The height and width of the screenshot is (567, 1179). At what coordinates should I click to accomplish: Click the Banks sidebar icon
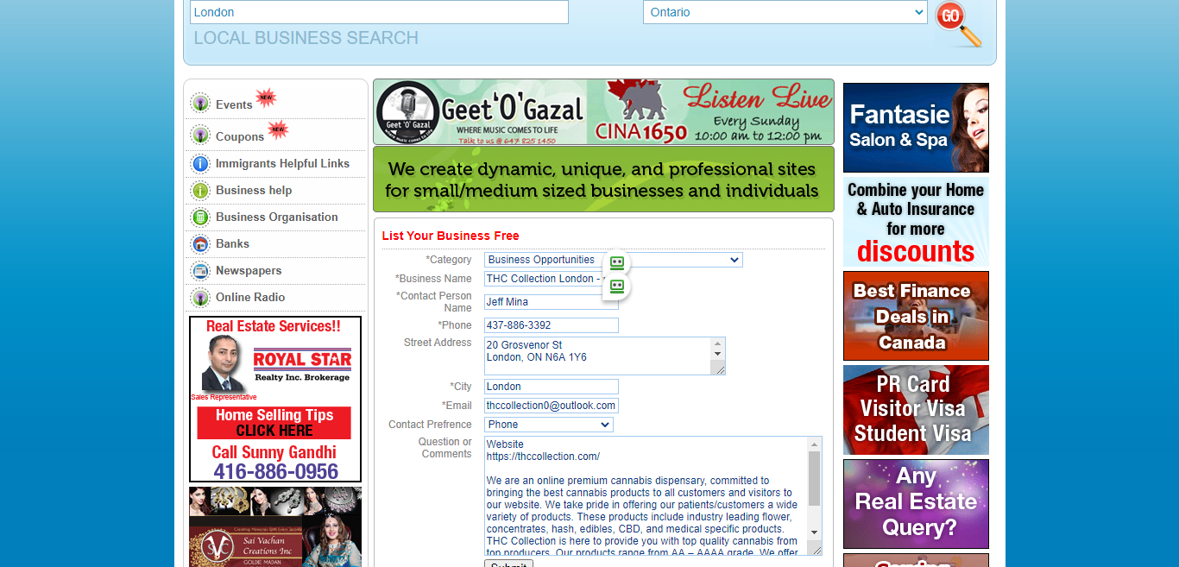200,244
